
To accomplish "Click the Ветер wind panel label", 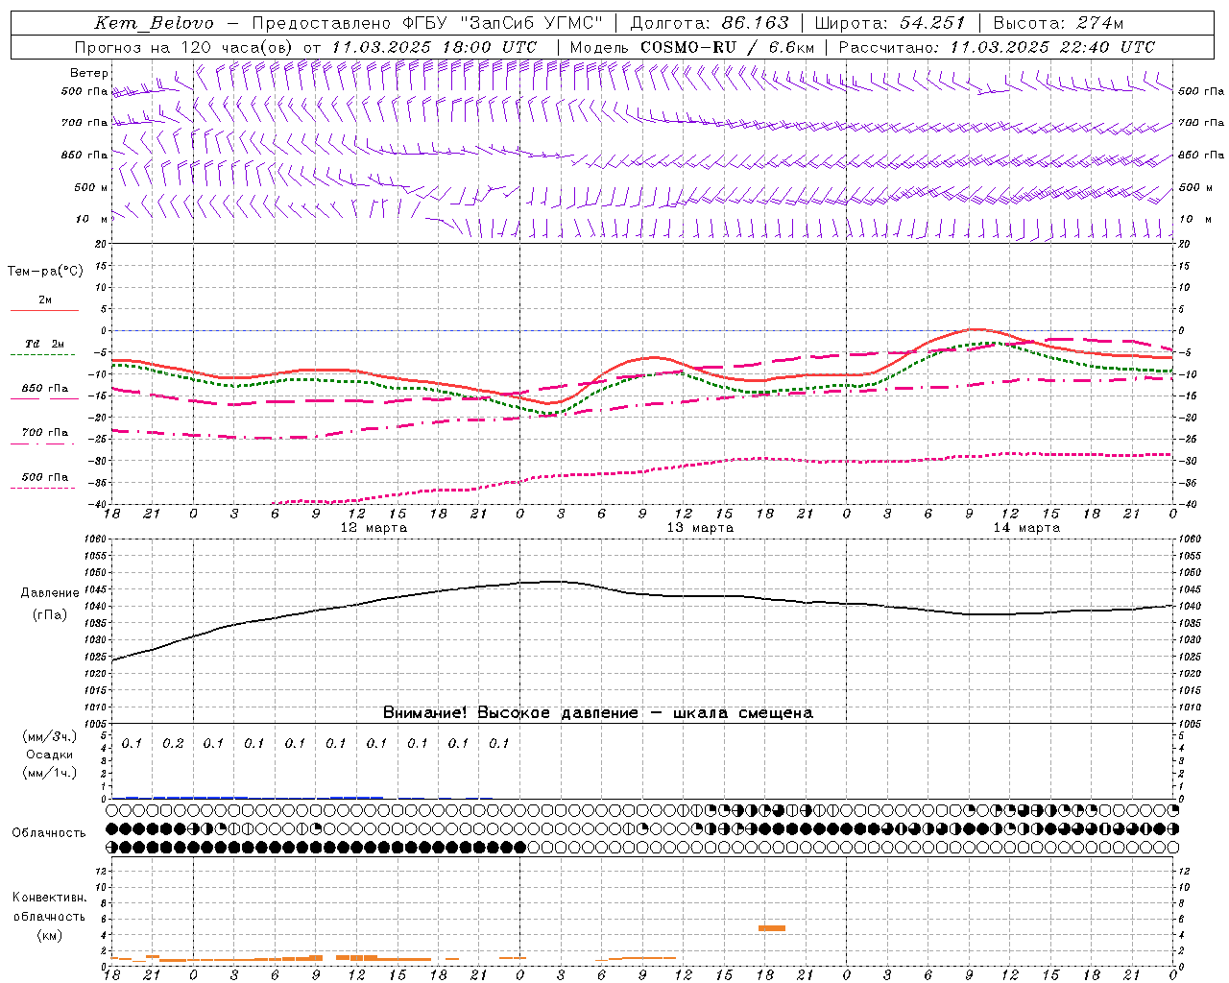I will (x=89, y=73).
